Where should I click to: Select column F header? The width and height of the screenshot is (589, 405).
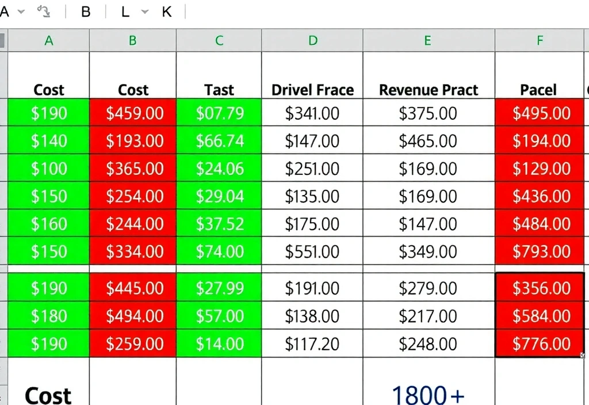point(540,41)
